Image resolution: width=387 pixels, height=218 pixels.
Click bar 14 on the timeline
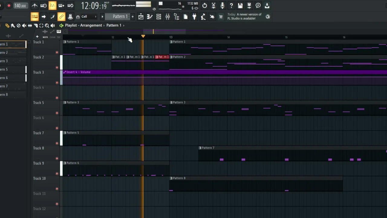pyautogui.click(x=228, y=37)
